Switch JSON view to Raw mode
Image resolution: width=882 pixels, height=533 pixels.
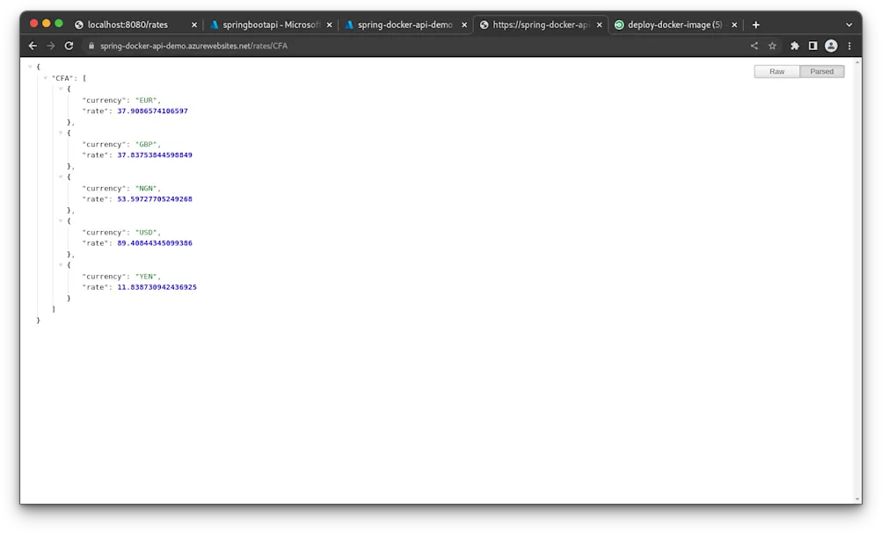[776, 71]
